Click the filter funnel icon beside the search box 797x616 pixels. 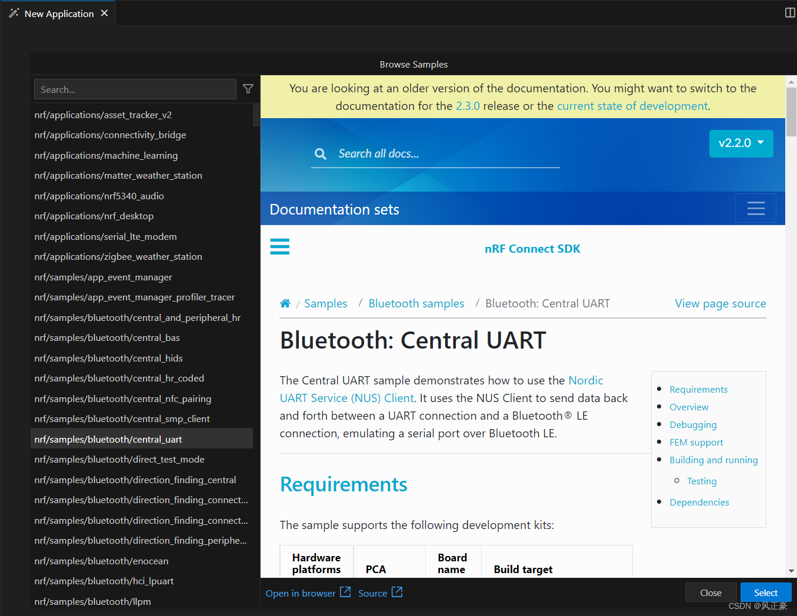click(248, 89)
